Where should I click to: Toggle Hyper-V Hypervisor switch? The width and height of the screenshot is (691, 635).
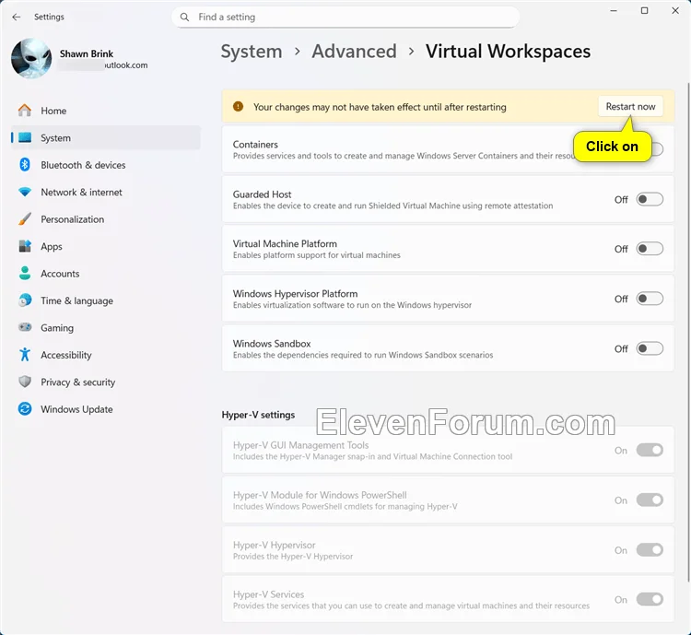tap(650, 550)
